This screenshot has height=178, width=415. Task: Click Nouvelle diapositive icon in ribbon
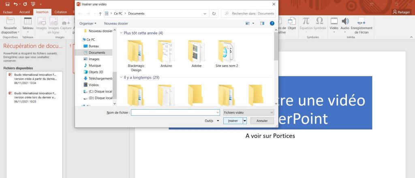pyautogui.click(x=10, y=21)
